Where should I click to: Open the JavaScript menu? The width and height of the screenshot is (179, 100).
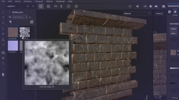coord(60,1)
